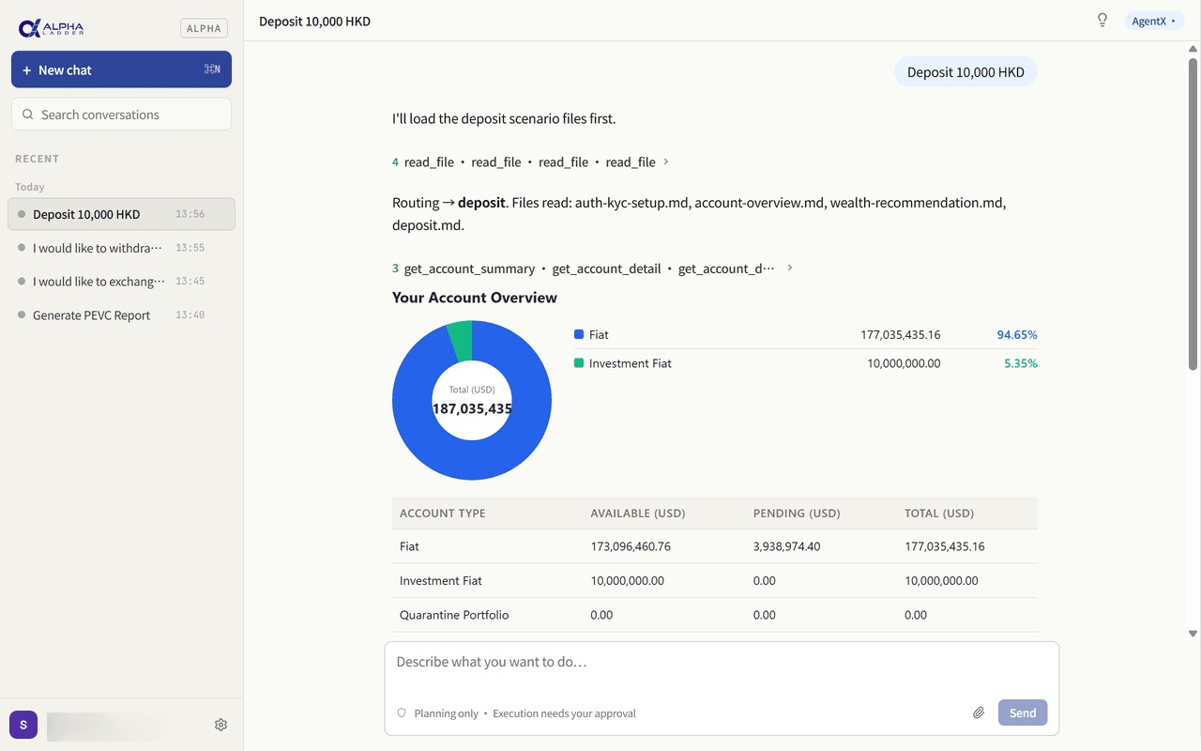This screenshot has height=751, width=1201.
Task: Open the 'I would like to exchang…' conversation
Action: pyautogui.click(x=121, y=282)
